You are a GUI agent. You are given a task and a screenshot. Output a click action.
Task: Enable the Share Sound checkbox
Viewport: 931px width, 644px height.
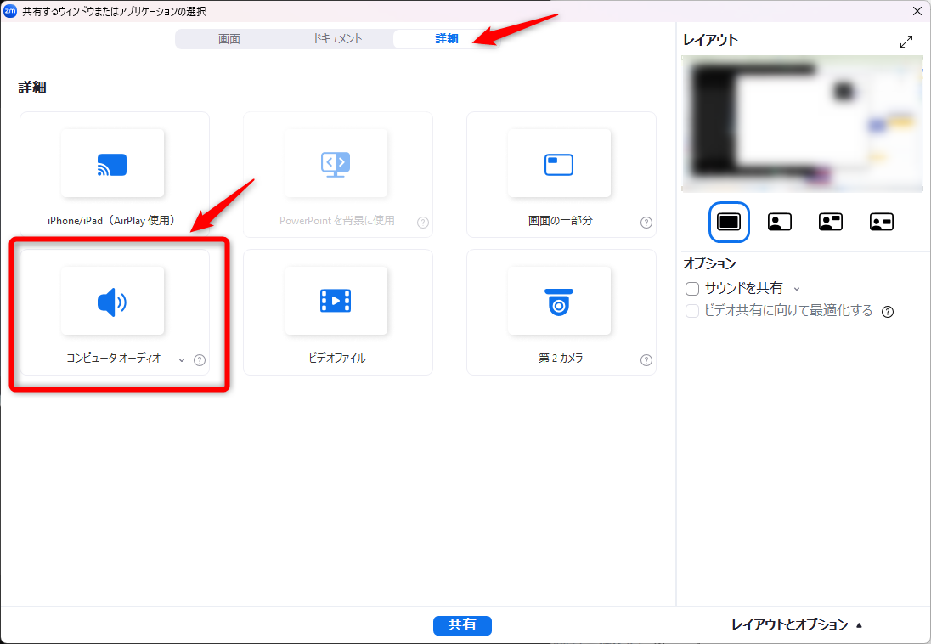692,289
